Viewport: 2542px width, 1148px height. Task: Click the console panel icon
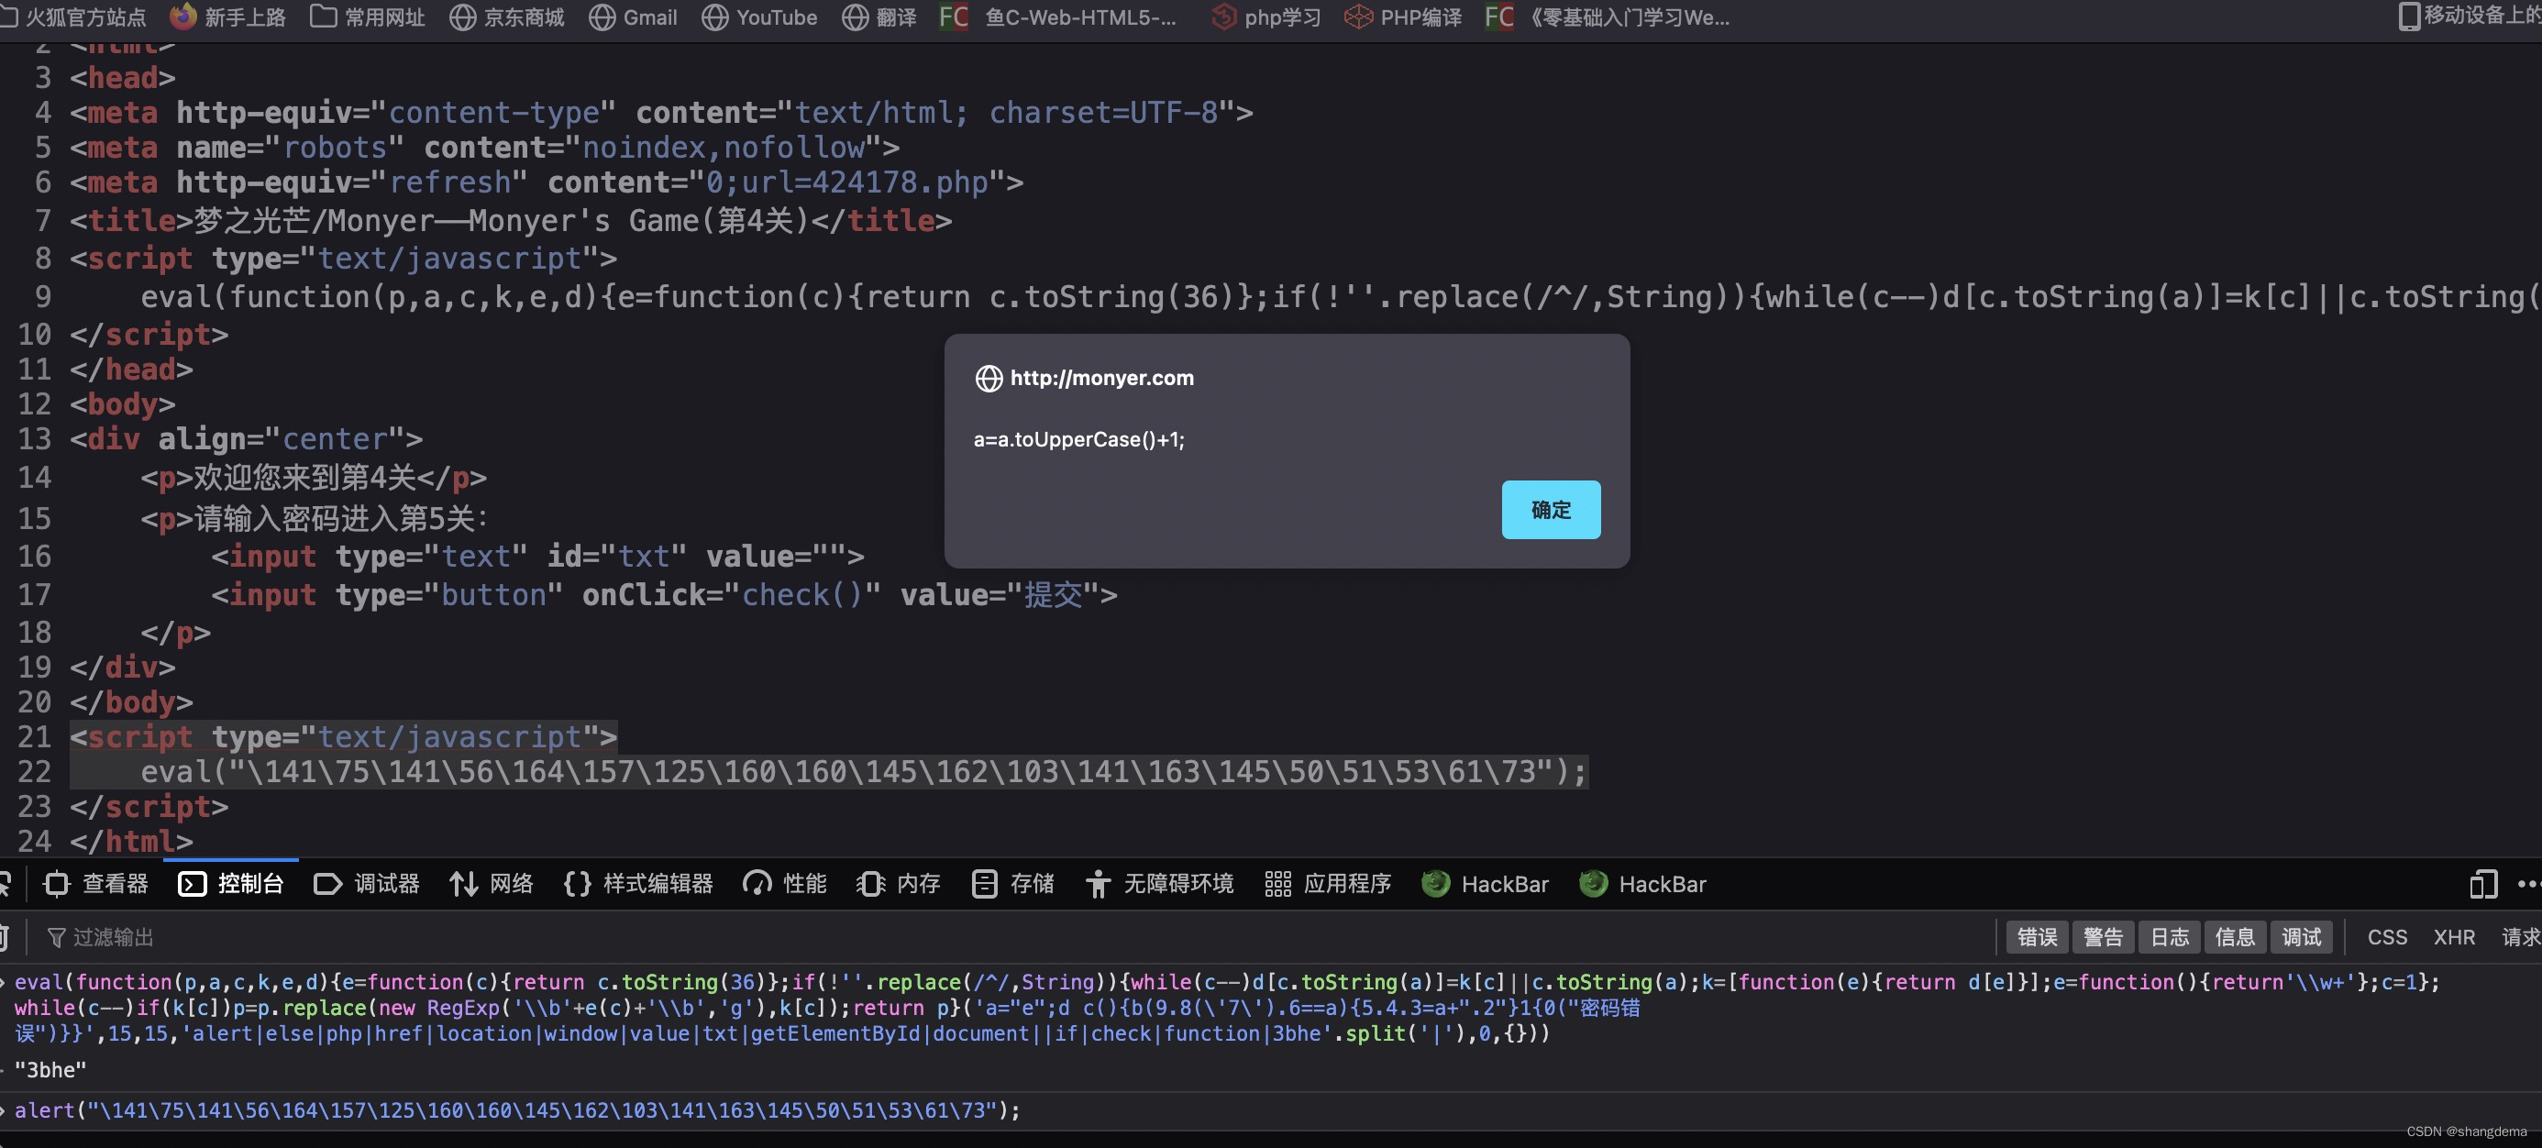click(x=193, y=883)
